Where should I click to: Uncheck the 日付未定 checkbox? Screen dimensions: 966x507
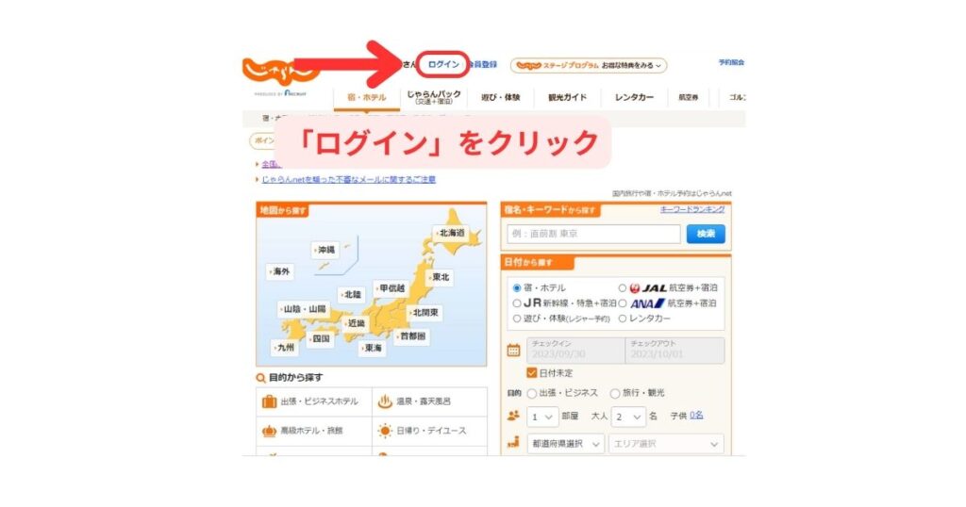532,373
